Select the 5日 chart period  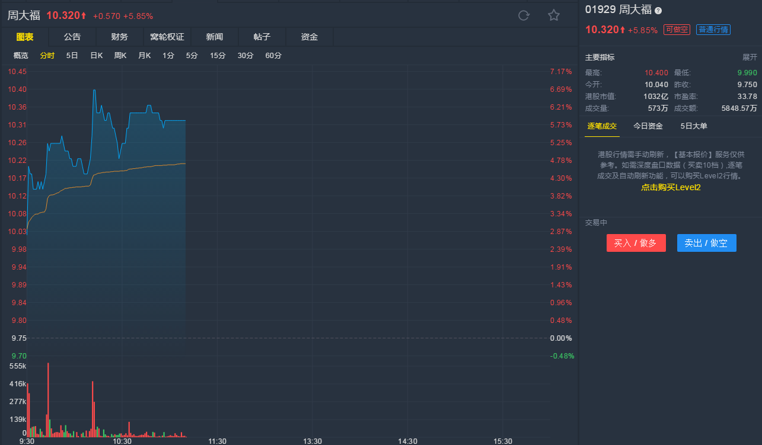(x=72, y=56)
